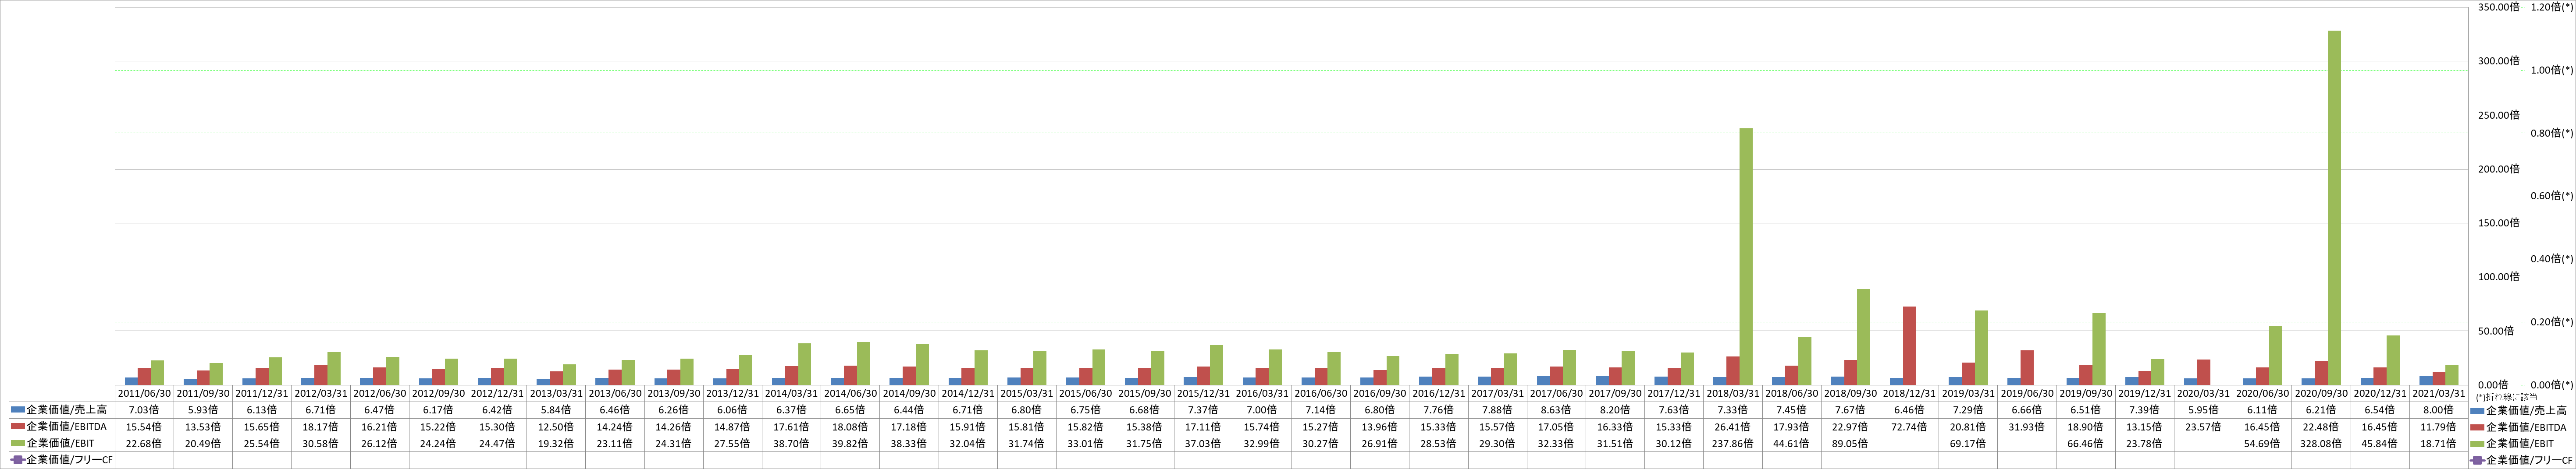Click the tall green EBIT bar for 2018/03/31
Image resolution: width=2576 pixels, height=469 pixels.
1746,257
